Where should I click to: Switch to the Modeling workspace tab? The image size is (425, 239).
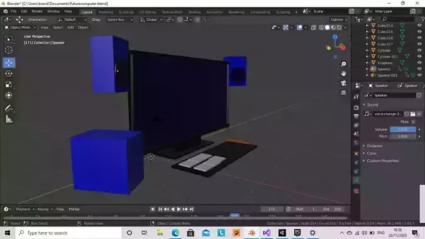[106, 12]
